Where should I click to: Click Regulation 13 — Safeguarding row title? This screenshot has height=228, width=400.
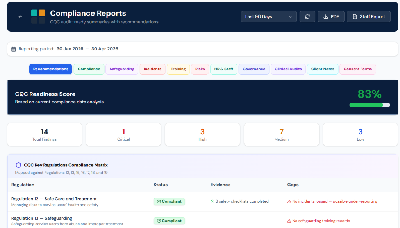pyautogui.click(x=41, y=219)
